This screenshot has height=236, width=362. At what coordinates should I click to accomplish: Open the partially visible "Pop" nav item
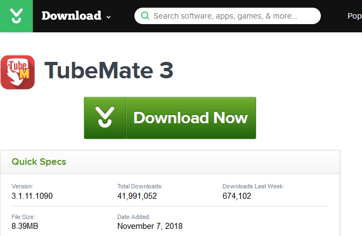tap(354, 16)
